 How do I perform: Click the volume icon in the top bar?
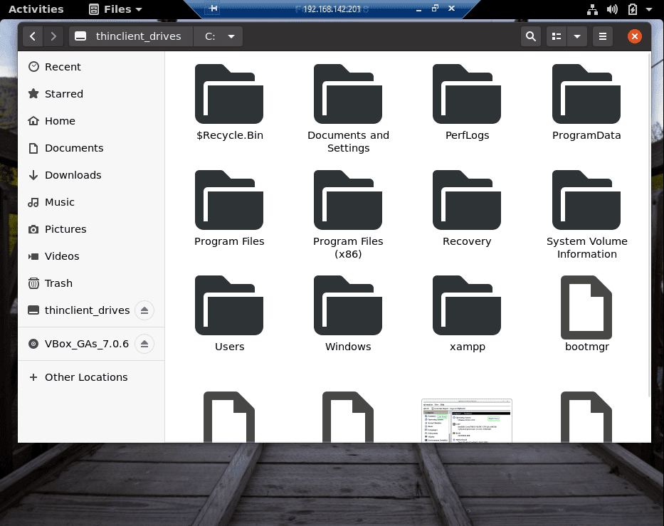coord(612,9)
